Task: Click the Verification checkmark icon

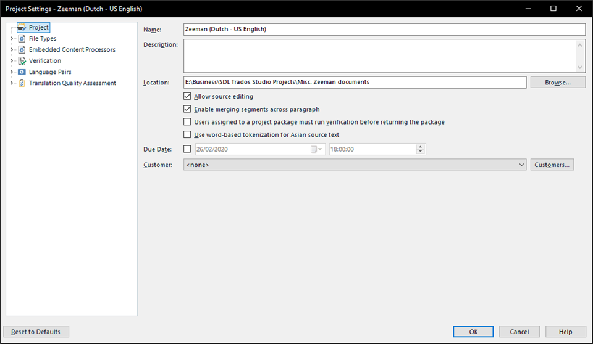Action: point(22,61)
